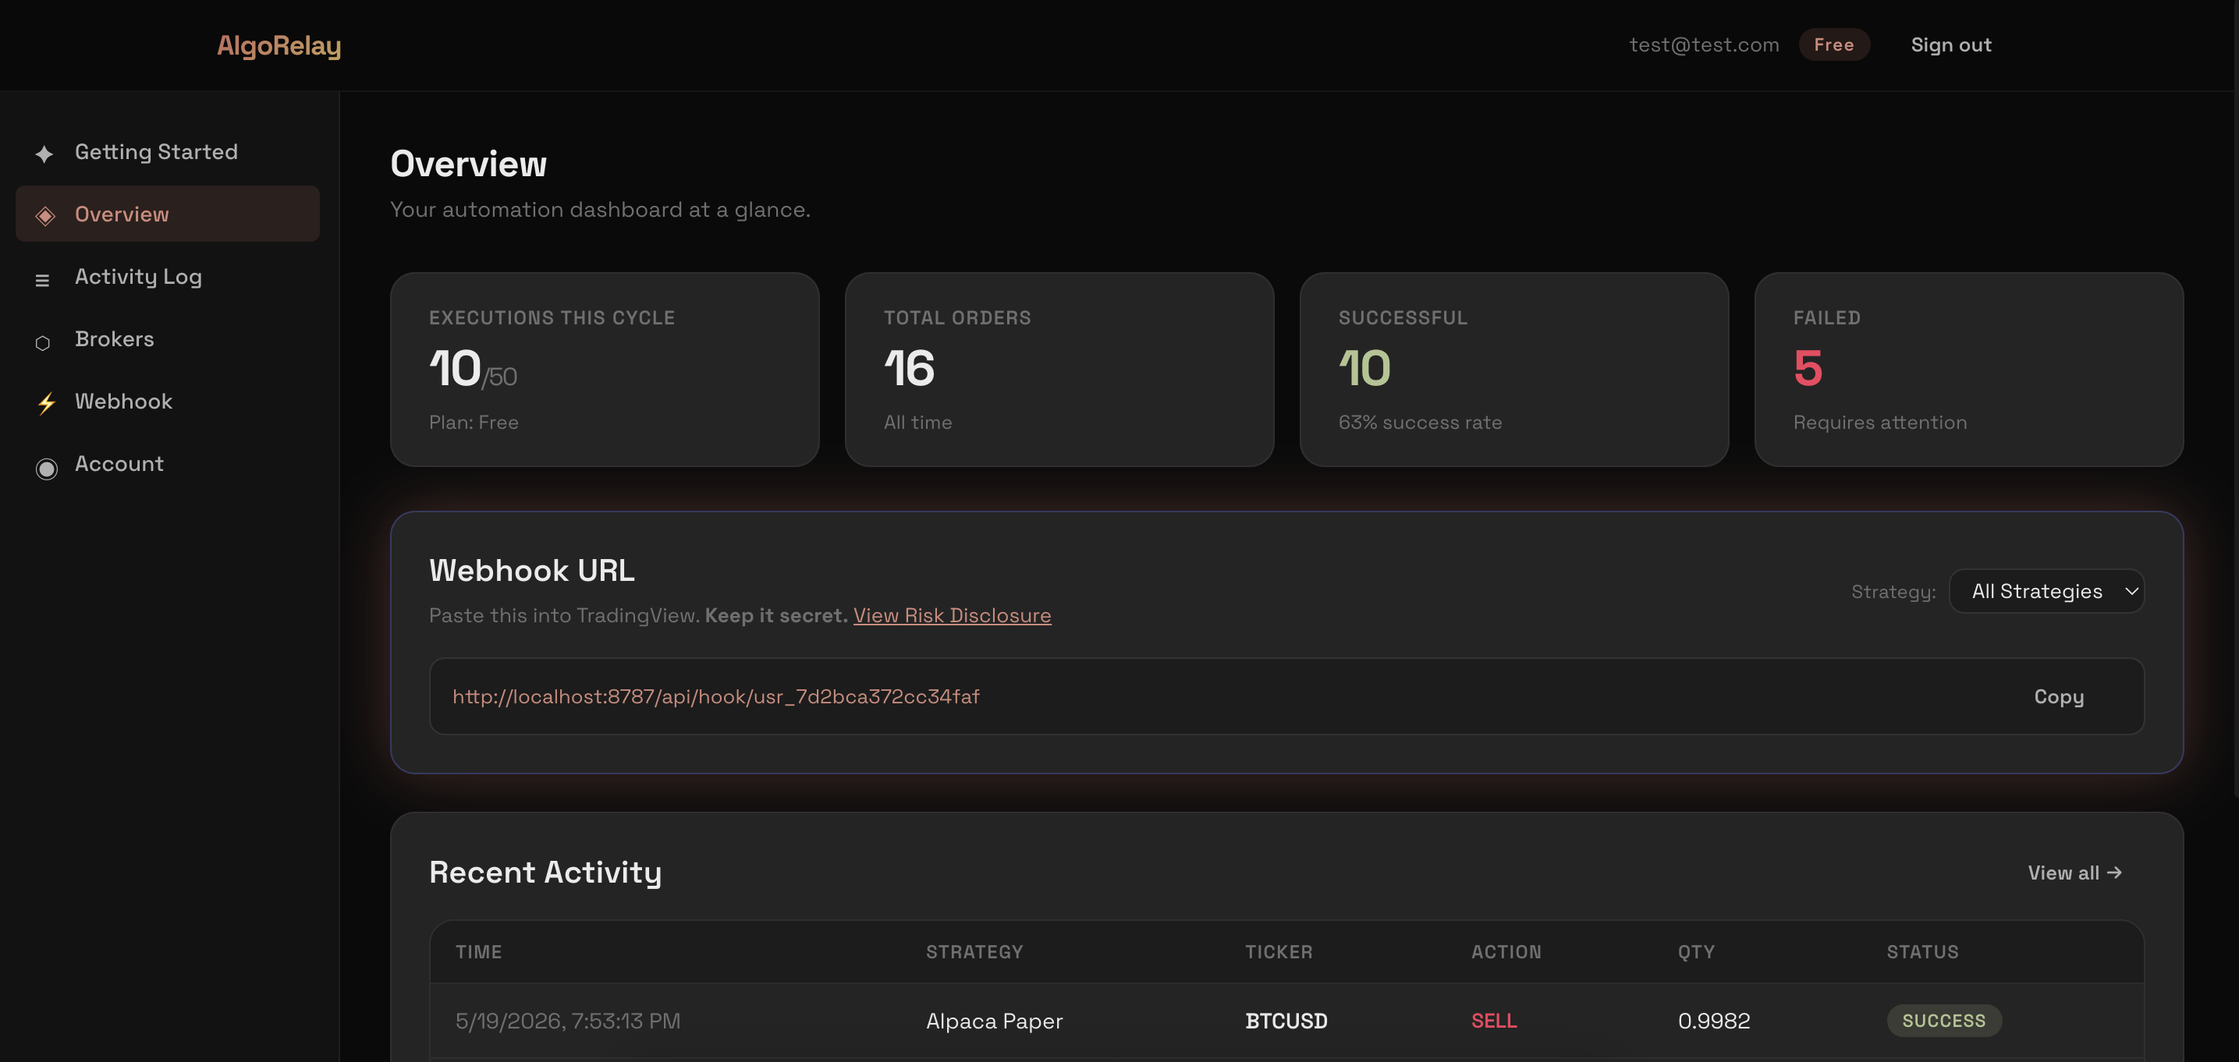Image resolution: width=2239 pixels, height=1062 pixels.
Task: Click the Getting Started sparkle icon
Action: (x=44, y=154)
